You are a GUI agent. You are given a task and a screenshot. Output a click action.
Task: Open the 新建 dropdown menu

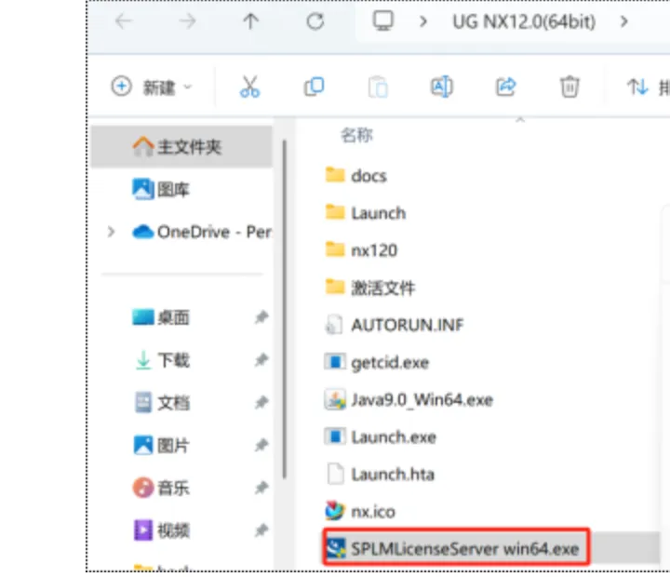point(152,87)
